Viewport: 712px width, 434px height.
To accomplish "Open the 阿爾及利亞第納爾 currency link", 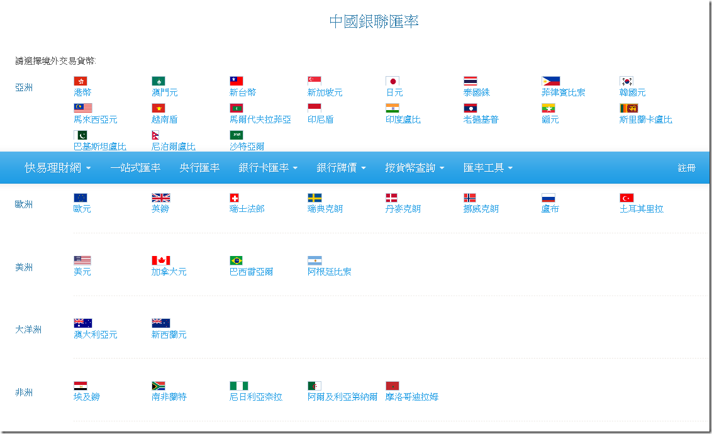I will (x=342, y=397).
